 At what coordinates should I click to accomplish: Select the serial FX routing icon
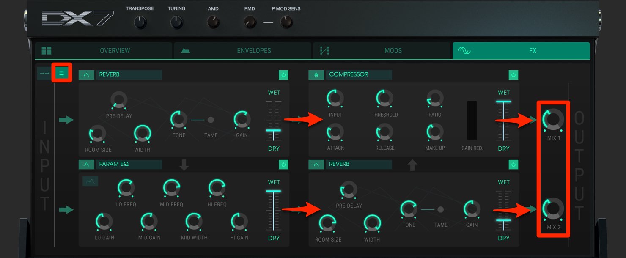coord(44,73)
